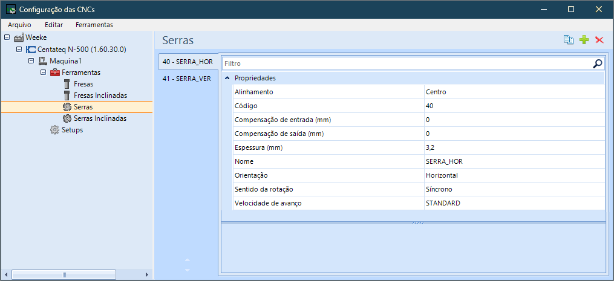
Task: Click the Serras saw blade icon
Action: coord(67,107)
